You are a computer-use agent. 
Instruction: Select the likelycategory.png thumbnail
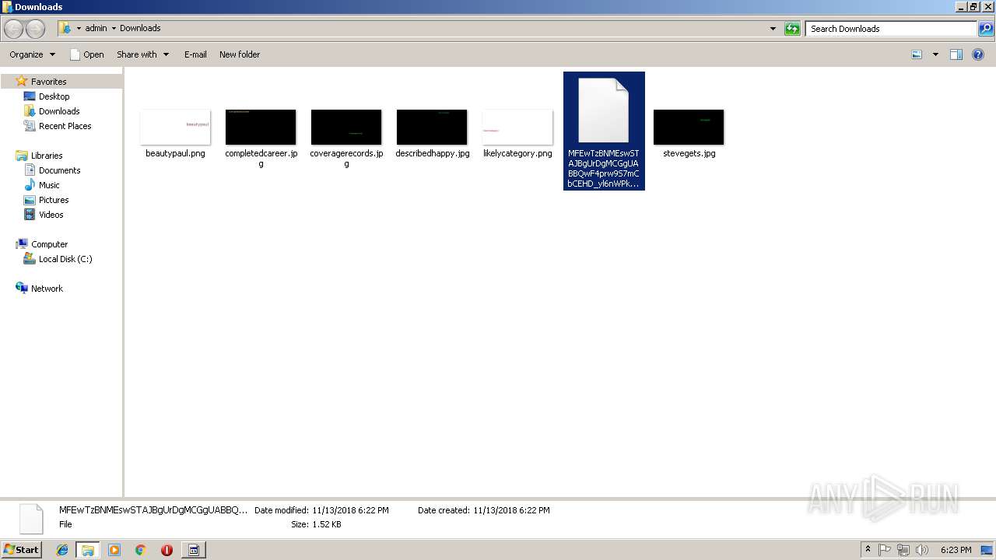[517, 127]
